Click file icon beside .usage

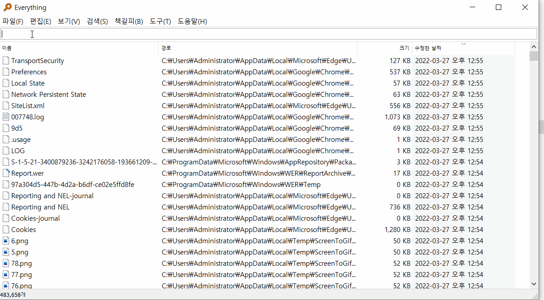click(x=6, y=139)
